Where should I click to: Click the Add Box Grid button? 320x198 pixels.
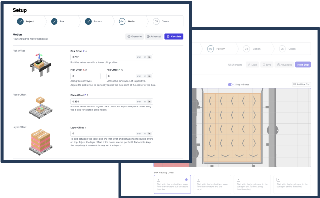(x=301, y=84)
